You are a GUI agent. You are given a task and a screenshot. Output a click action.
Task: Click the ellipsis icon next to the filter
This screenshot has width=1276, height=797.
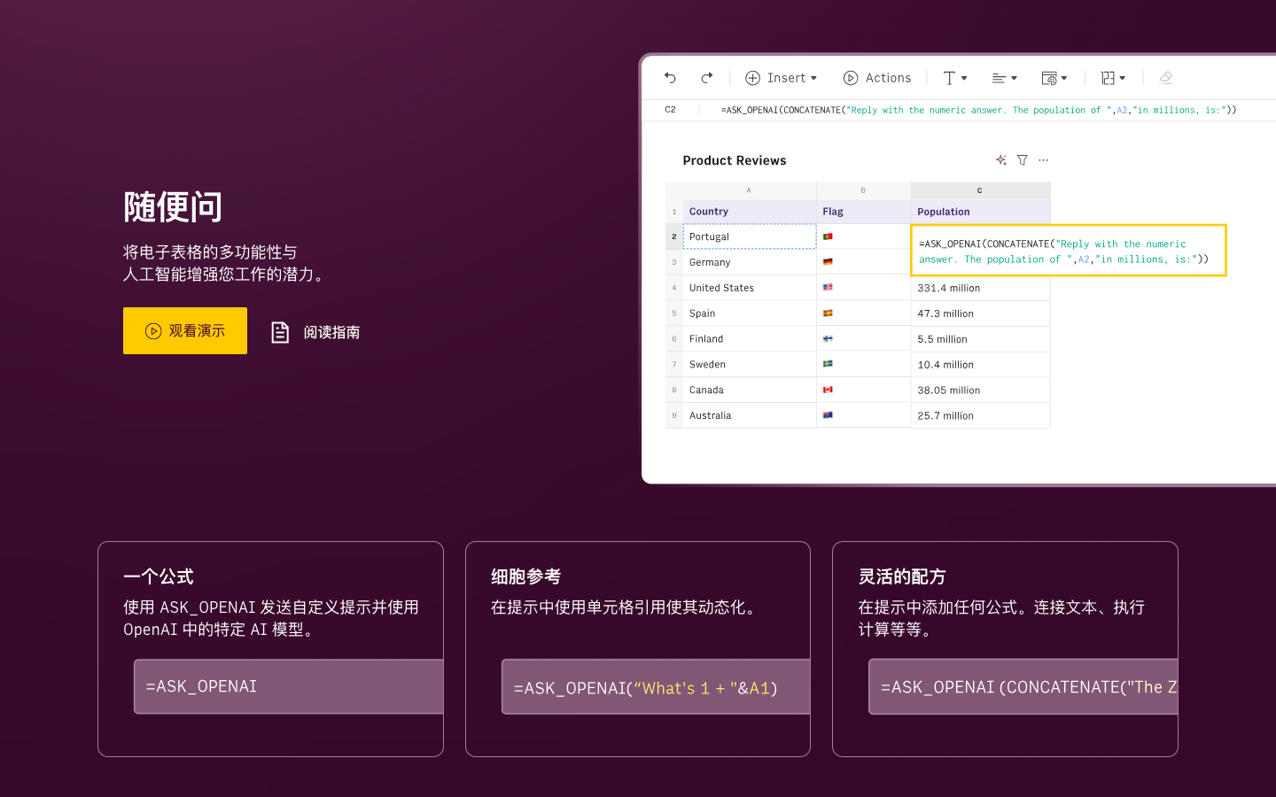pyautogui.click(x=1043, y=160)
